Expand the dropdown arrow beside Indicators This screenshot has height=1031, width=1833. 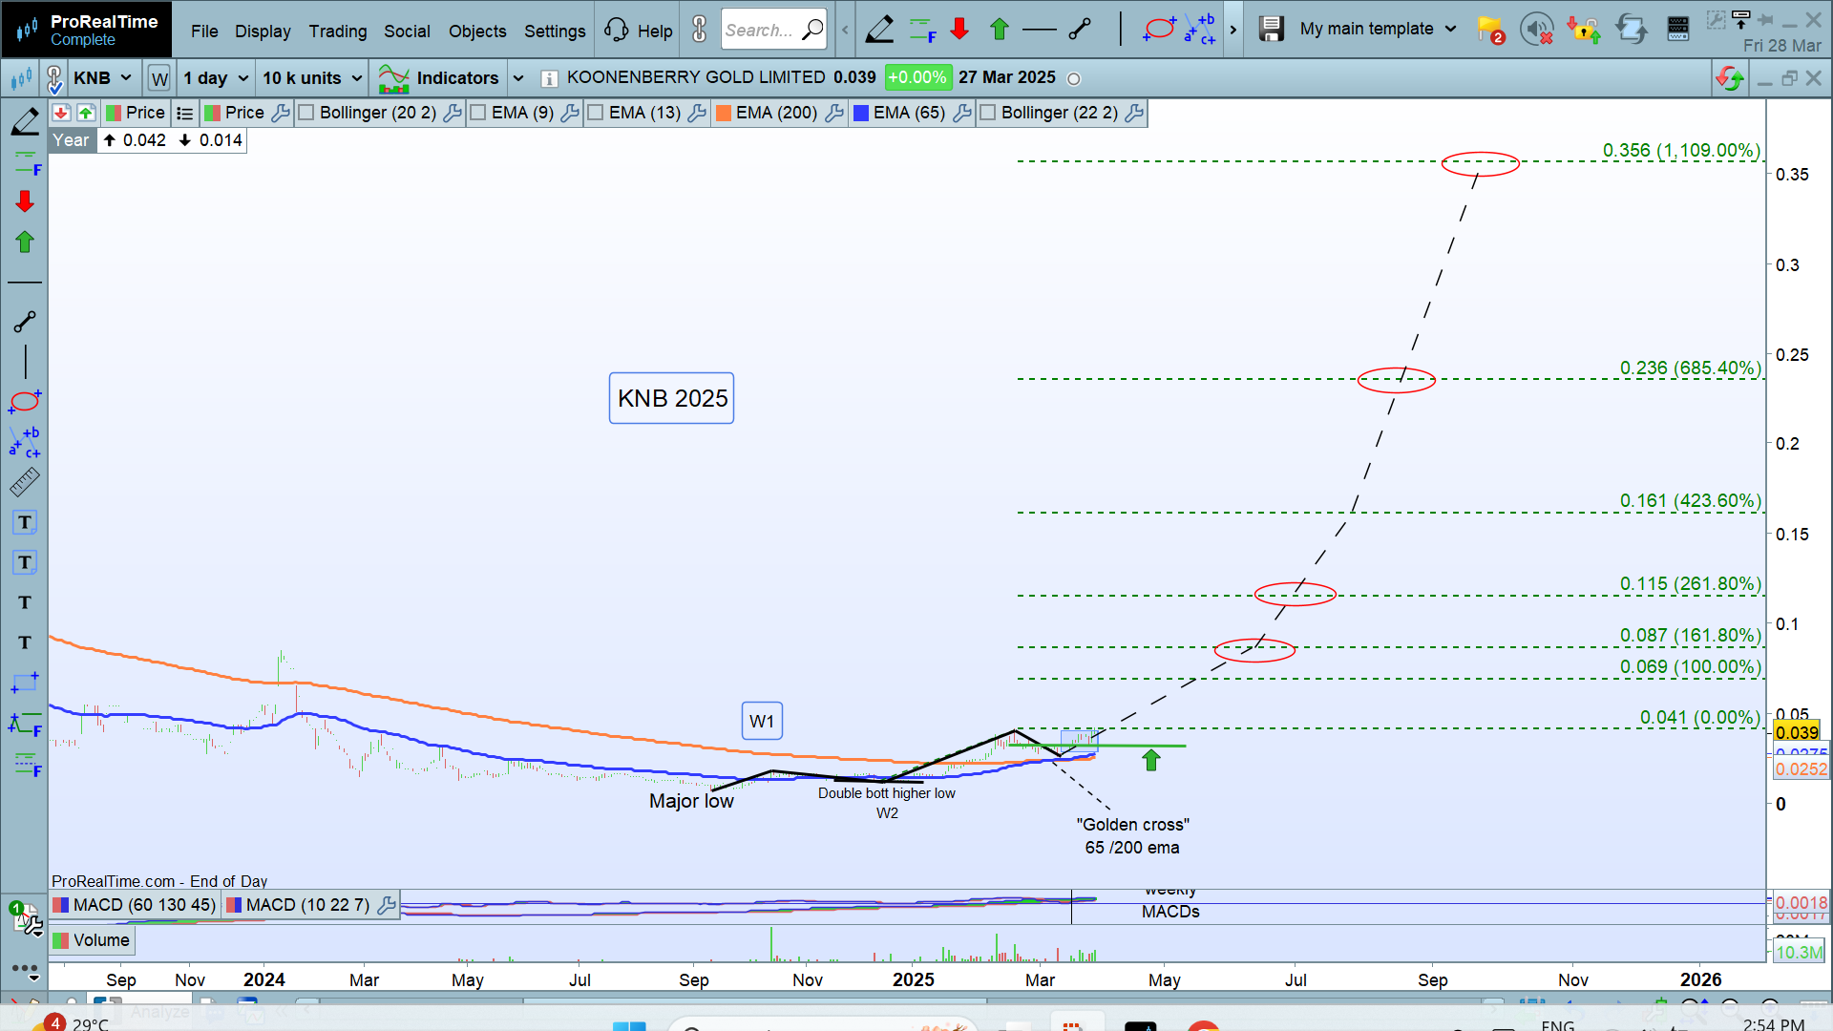(518, 78)
